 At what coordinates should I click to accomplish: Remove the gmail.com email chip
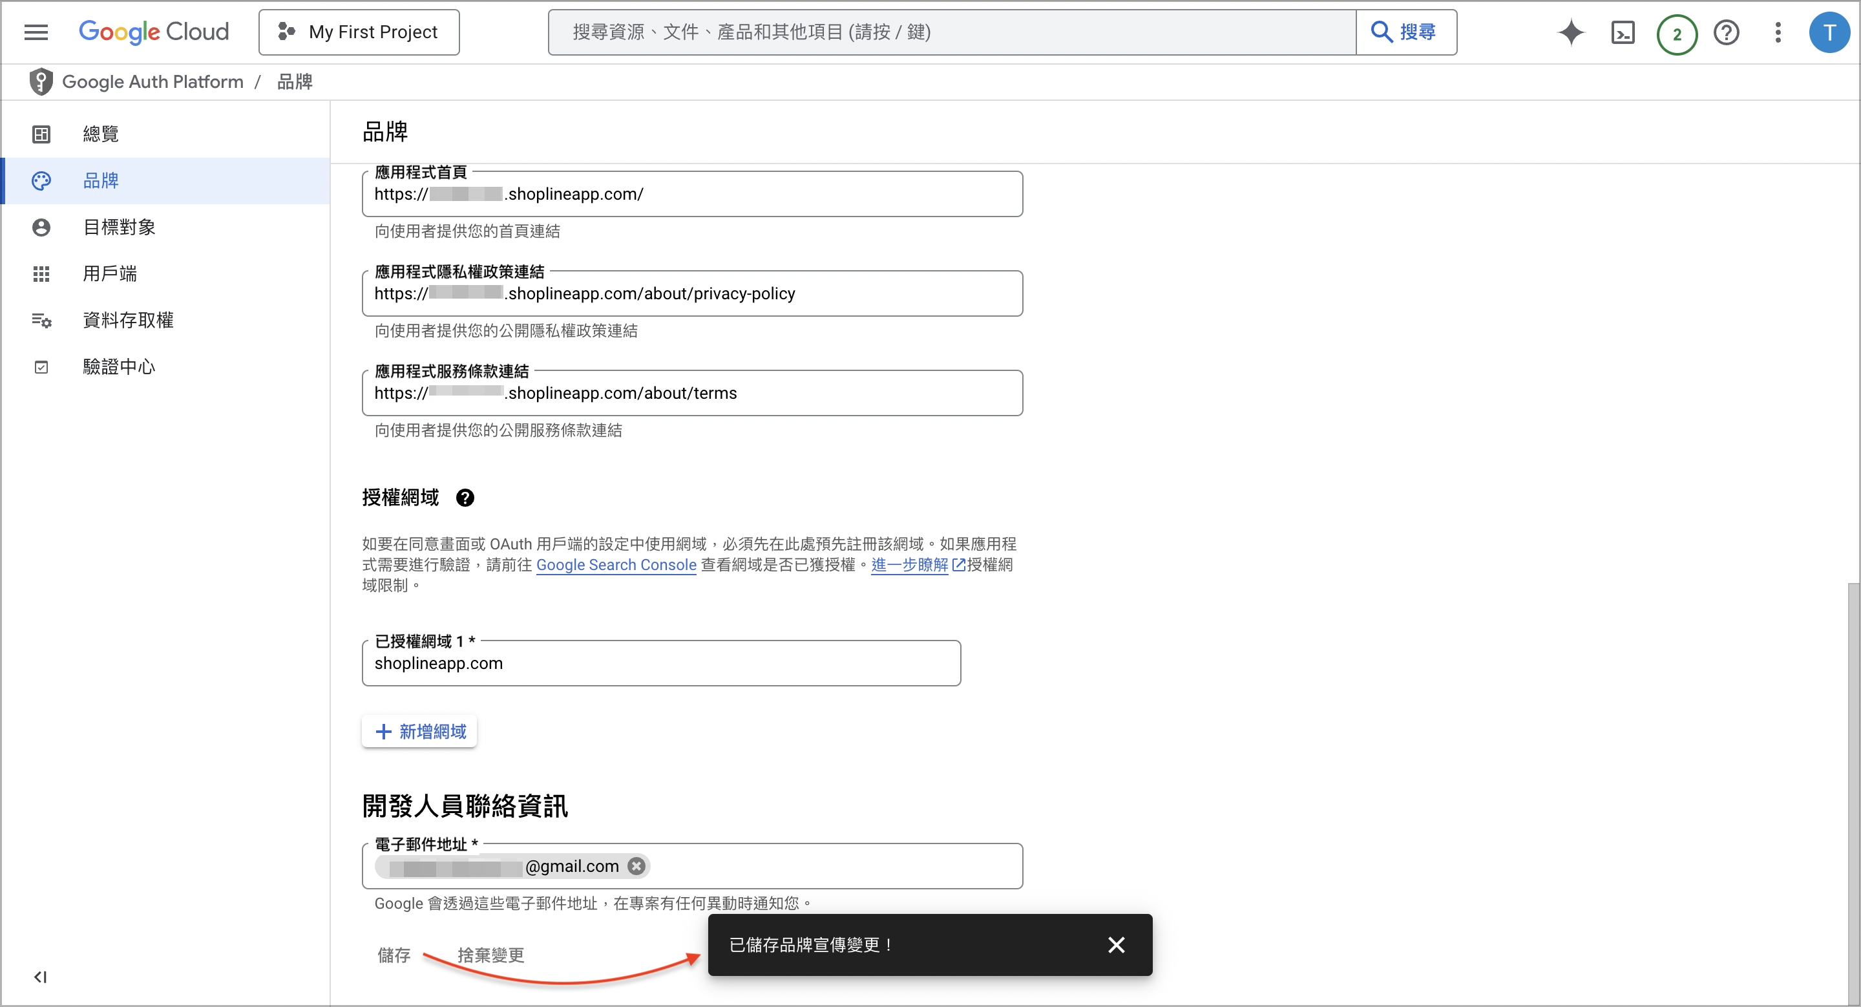pos(636,865)
